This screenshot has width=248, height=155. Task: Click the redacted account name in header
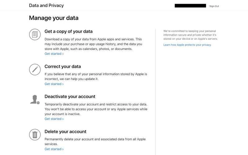(x=190, y=6)
